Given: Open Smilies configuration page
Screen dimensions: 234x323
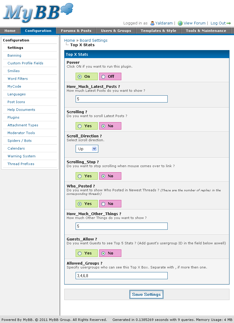Looking at the screenshot, I should (13, 71).
